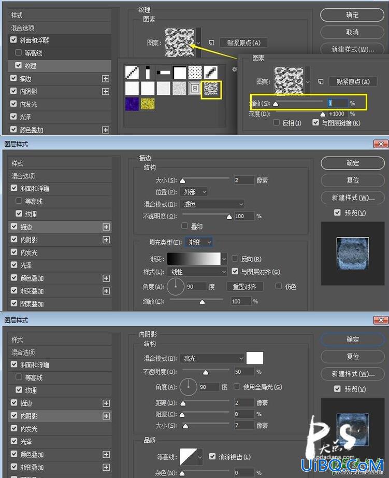This screenshot has width=389, height=478.
Task: Click plus icon beside 颜色叠加 in Stroke dialog
Action: (x=106, y=278)
